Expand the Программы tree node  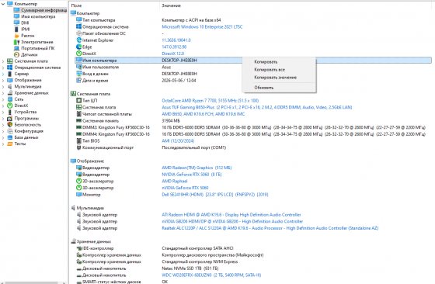point(3,119)
